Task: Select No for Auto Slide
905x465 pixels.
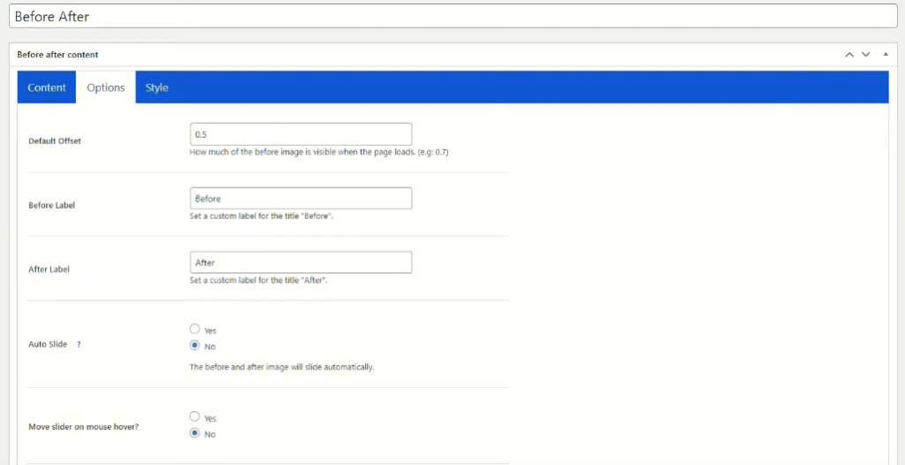Action: click(194, 346)
